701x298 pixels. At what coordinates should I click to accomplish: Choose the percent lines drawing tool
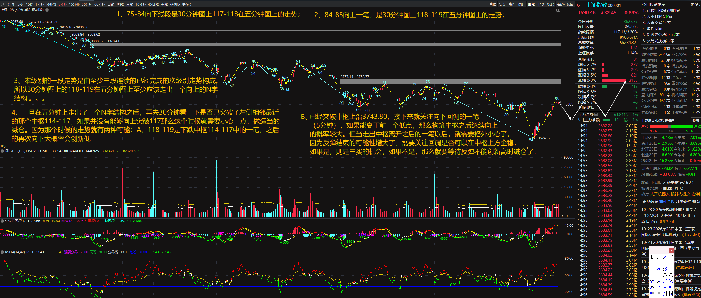652,293
